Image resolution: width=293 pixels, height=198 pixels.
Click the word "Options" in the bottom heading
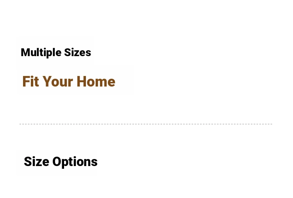[75, 162]
